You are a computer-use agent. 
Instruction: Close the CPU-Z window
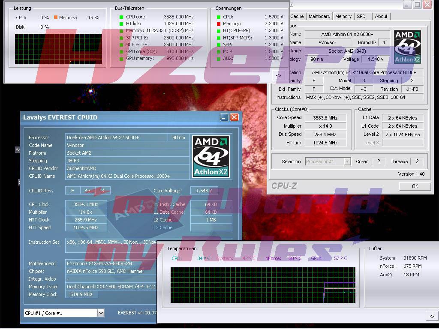click(427, 4)
